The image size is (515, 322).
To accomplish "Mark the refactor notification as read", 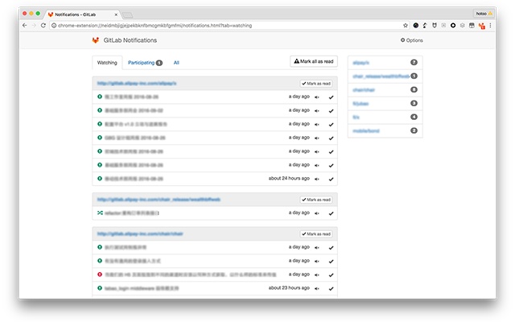I will 331,213.
